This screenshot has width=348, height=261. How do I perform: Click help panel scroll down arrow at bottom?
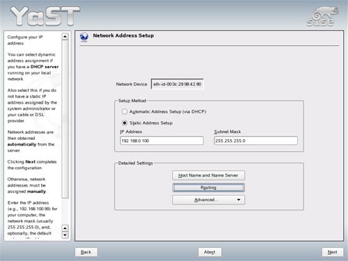click(x=65, y=235)
